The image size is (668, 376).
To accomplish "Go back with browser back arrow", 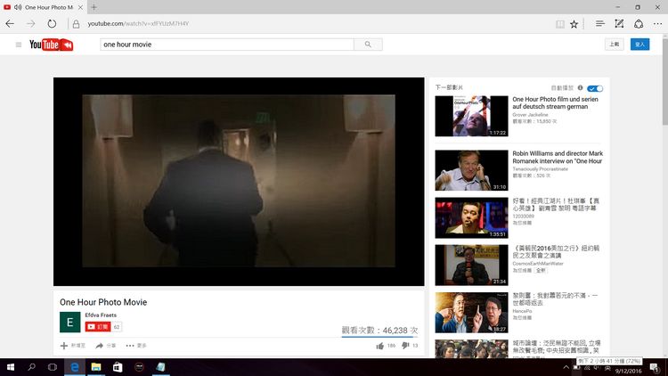I will 10,24.
